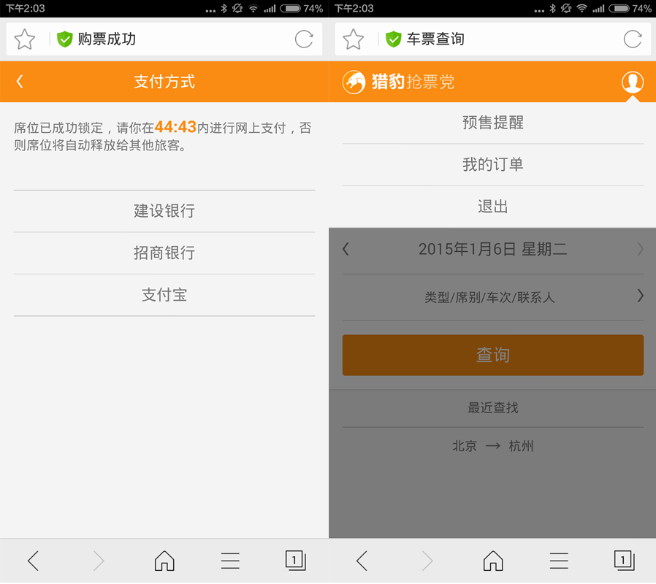Expand the 类型/席别/车次/联系人 options row

[493, 298]
